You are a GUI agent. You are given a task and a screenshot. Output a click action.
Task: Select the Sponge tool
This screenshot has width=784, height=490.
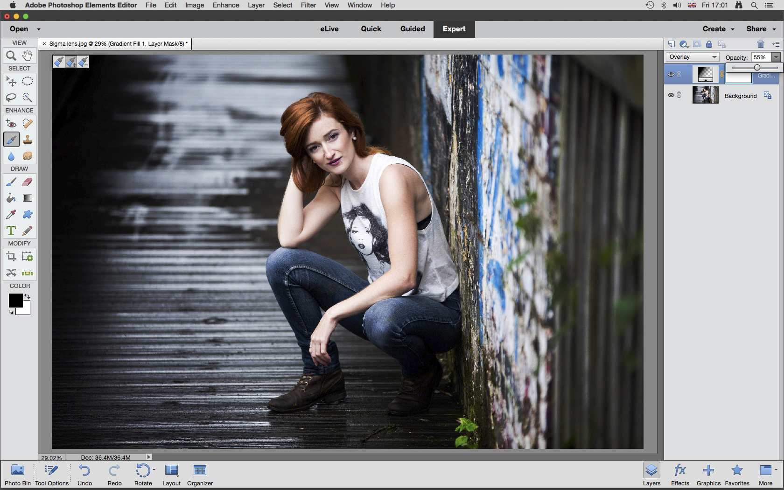pos(28,156)
